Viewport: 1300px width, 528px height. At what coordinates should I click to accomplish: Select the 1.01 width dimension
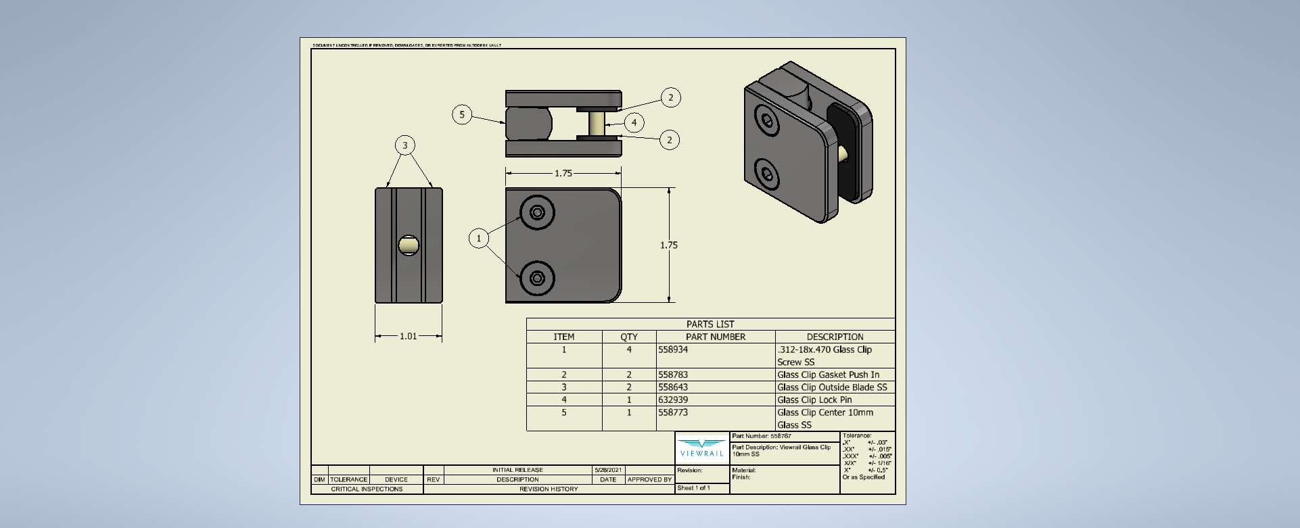coord(408,336)
